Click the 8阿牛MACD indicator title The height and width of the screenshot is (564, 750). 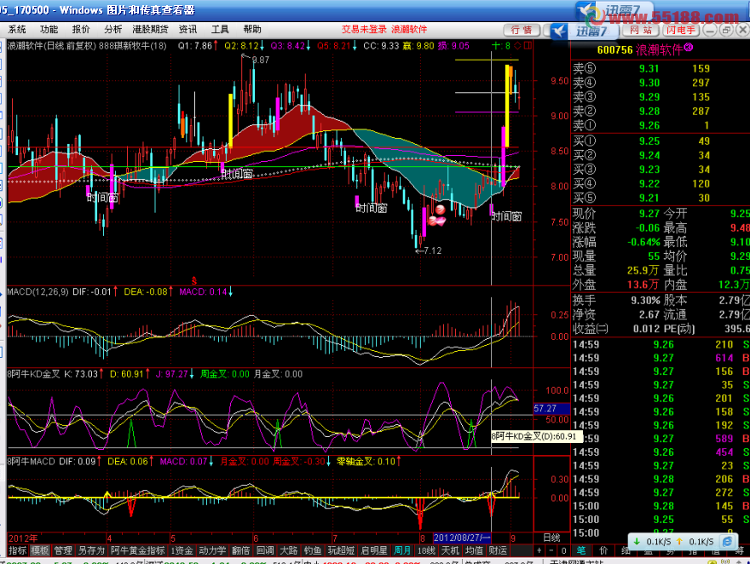(31, 462)
